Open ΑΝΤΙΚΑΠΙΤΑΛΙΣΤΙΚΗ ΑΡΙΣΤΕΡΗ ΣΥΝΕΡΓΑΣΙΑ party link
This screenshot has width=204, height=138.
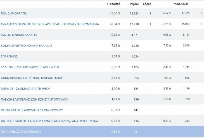pos(51,121)
